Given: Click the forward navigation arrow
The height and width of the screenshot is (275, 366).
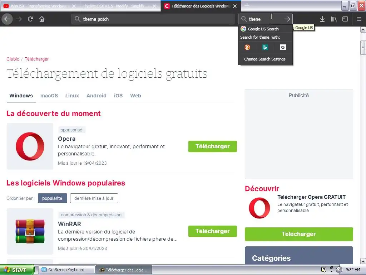Looking at the screenshot, I should [x=19, y=19].
